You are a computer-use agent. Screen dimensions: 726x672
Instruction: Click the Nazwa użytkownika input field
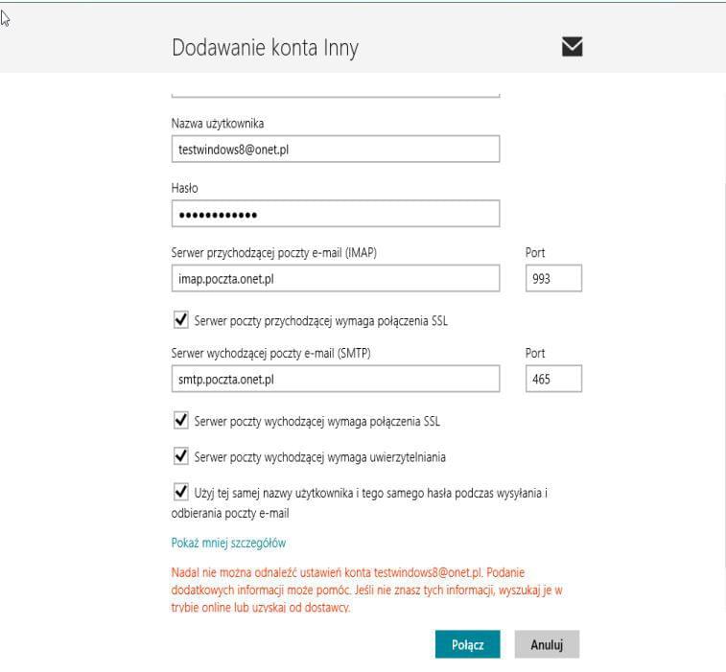[x=336, y=149]
